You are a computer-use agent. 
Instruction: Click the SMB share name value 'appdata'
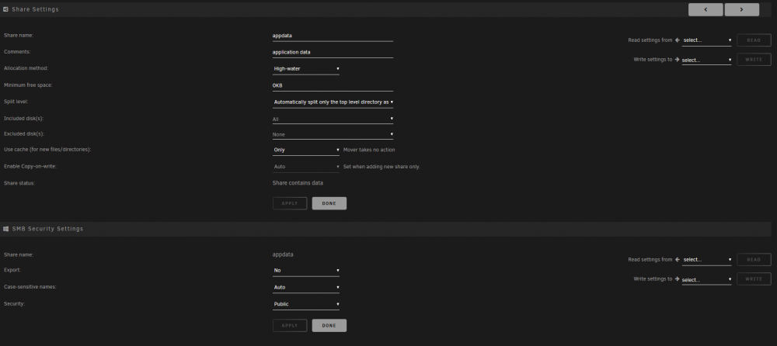pyautogui.click(x=283, y=255)
